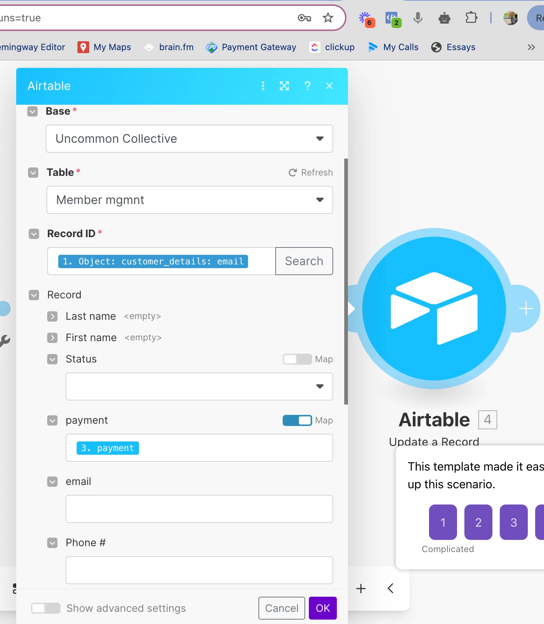Image resolution: width=544 pixels, height=624 pixels.
Task: Open the Status value dropdown
Action: coord(199,386)
